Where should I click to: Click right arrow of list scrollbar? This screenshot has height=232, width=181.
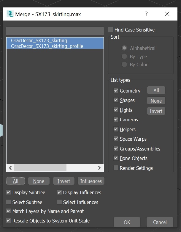point(99,168)
